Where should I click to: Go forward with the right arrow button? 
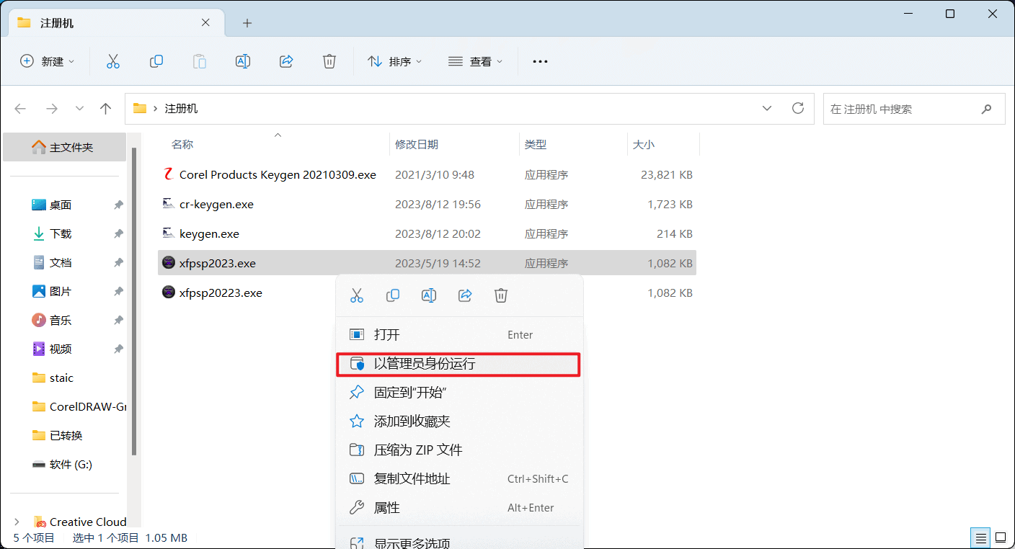point(51,109)
